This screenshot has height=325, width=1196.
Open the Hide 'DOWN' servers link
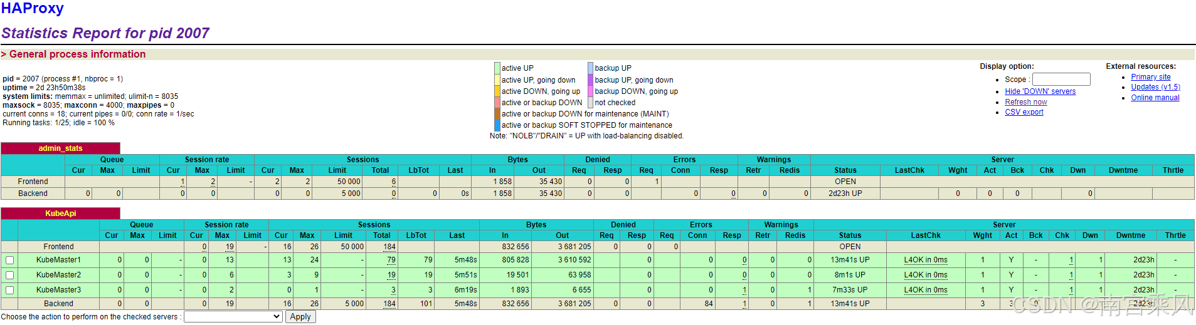click(x=1040, y=91)
